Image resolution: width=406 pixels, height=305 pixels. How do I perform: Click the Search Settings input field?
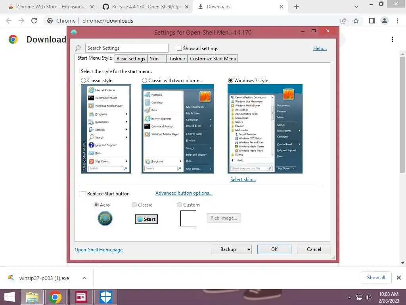click(x=126, y=48)
